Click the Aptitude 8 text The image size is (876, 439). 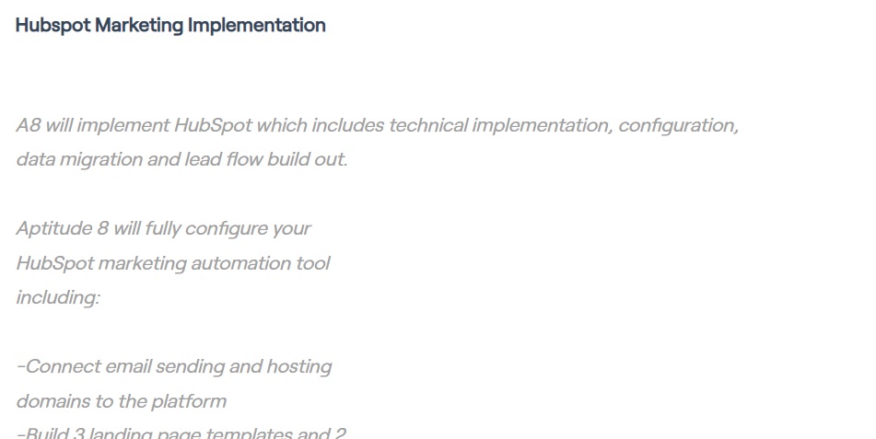pos(62,229)
